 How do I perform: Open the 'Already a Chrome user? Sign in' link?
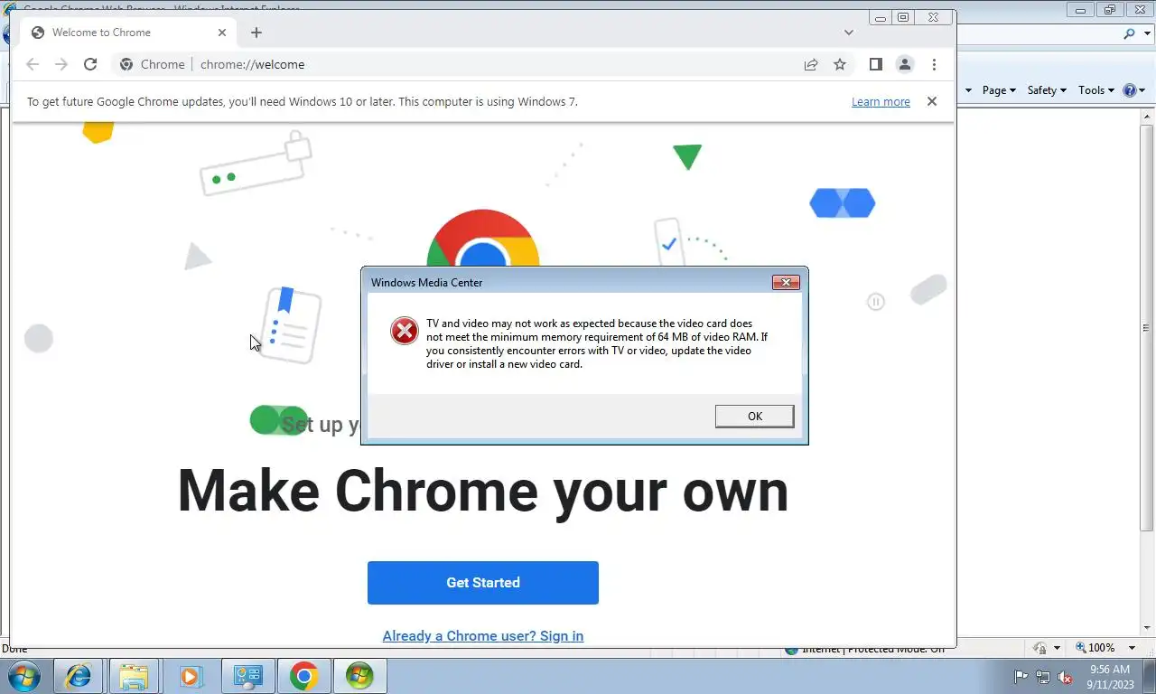[x=482, y=636]
